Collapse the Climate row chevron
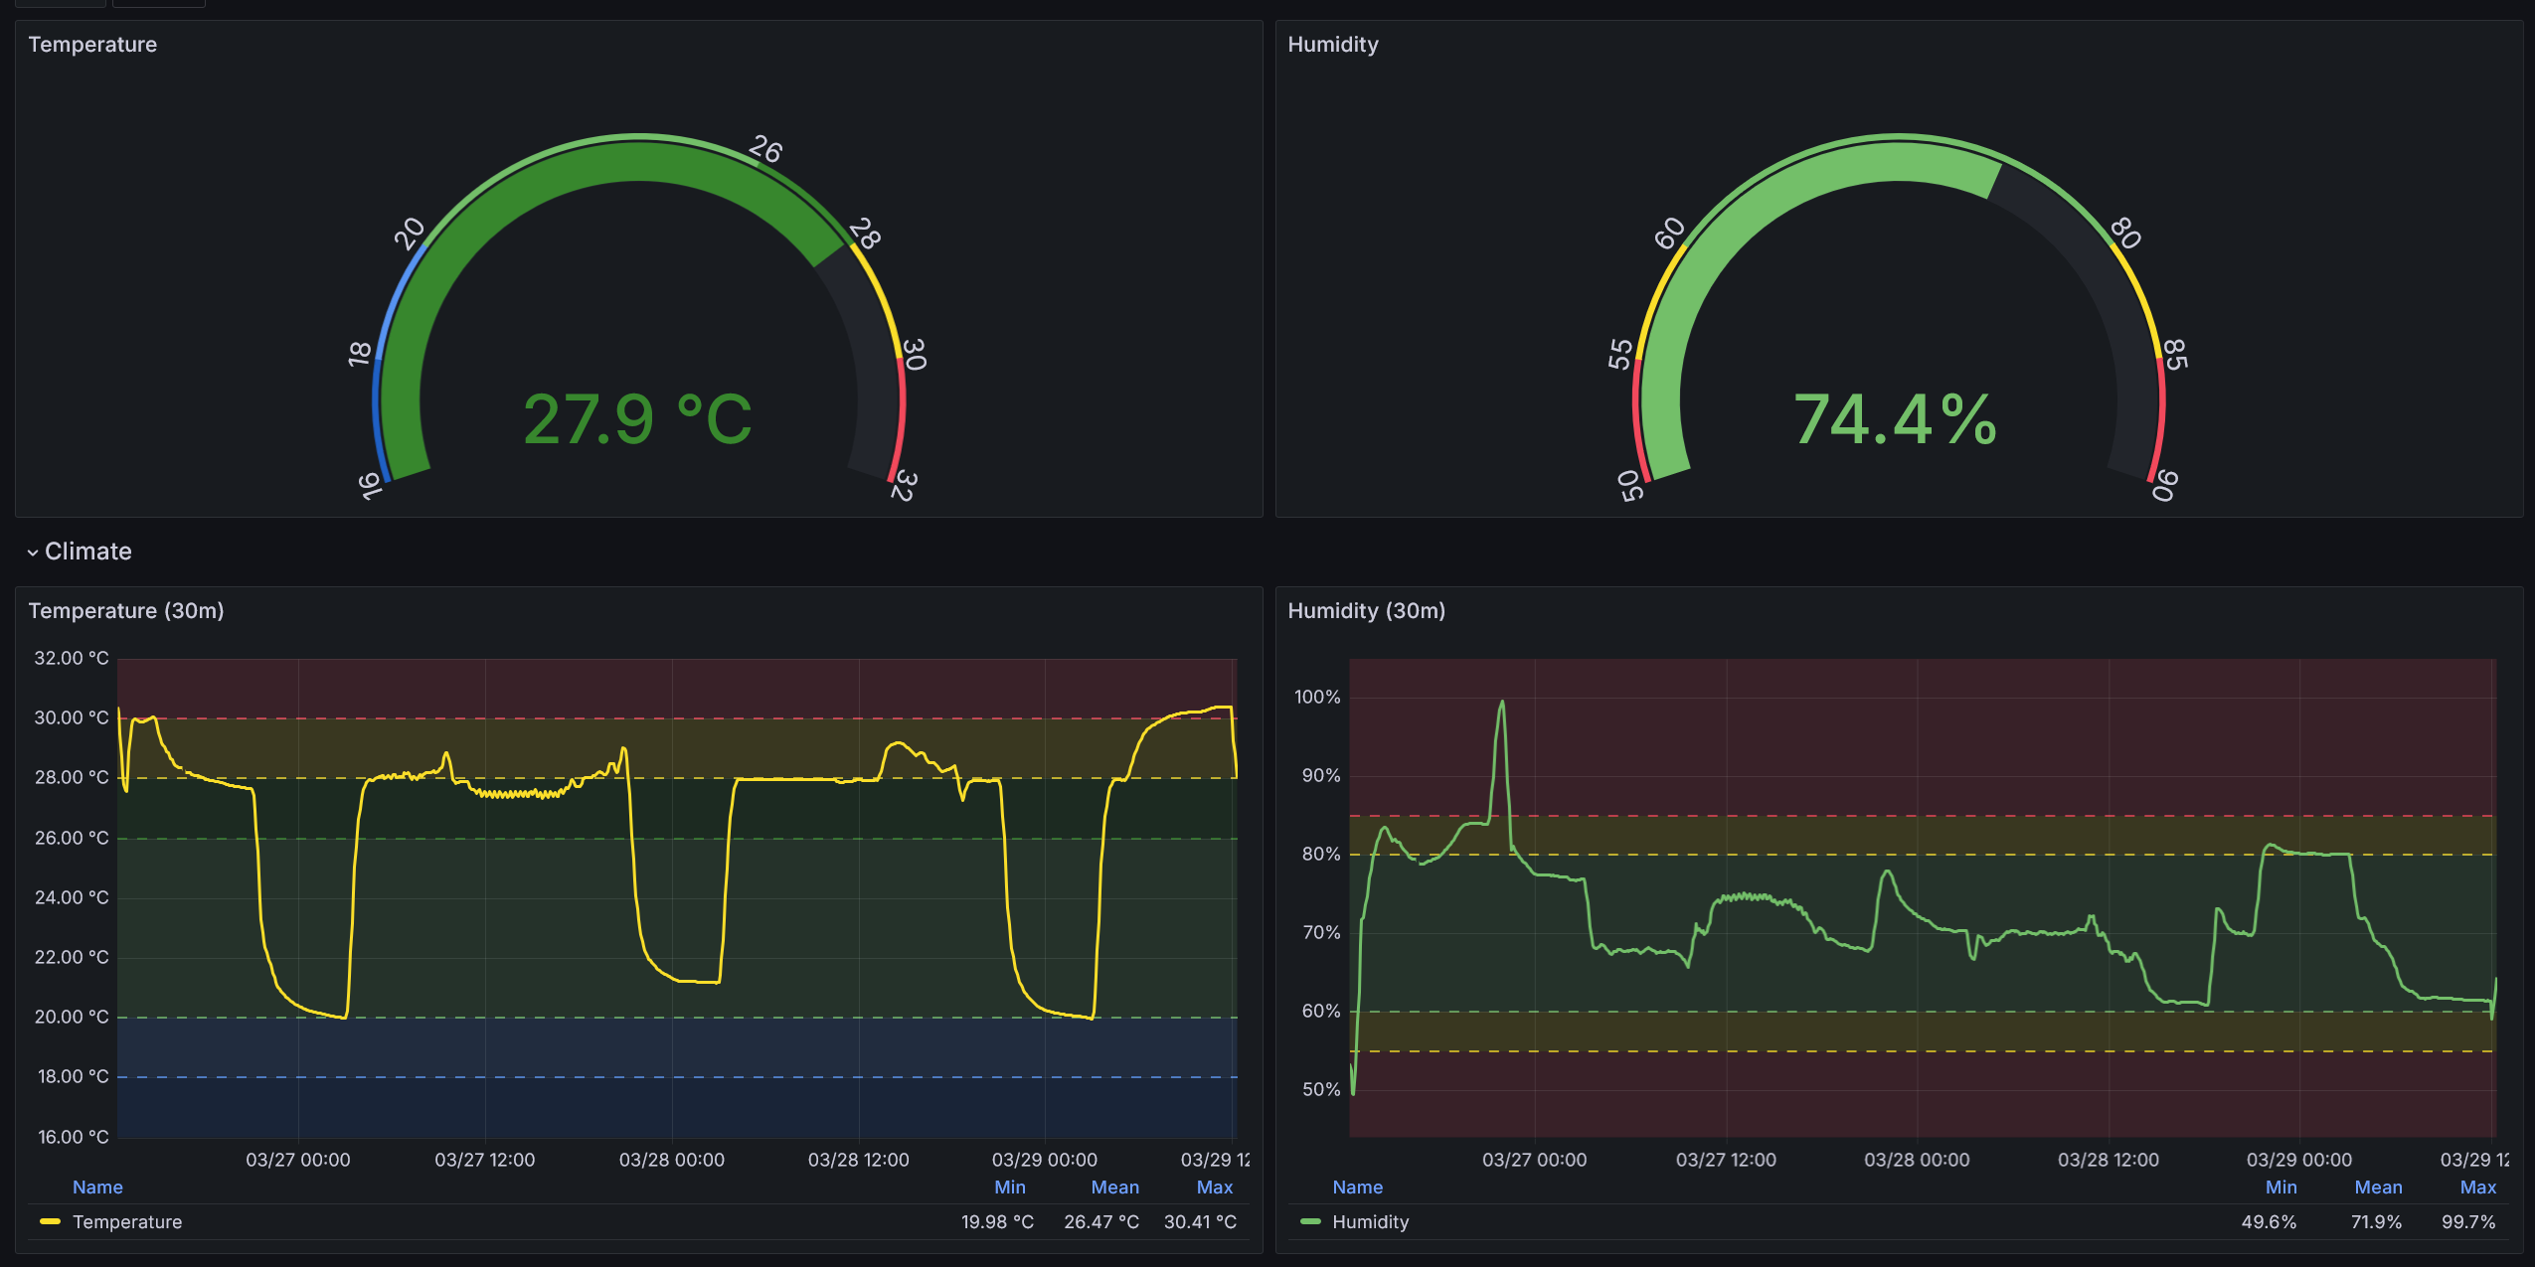 (x=33, y=553)
